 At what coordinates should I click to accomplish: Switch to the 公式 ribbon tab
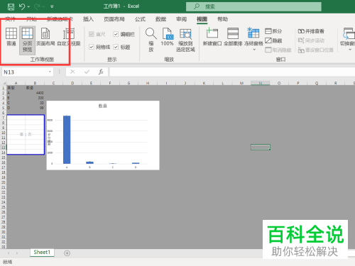pos(140,19)
